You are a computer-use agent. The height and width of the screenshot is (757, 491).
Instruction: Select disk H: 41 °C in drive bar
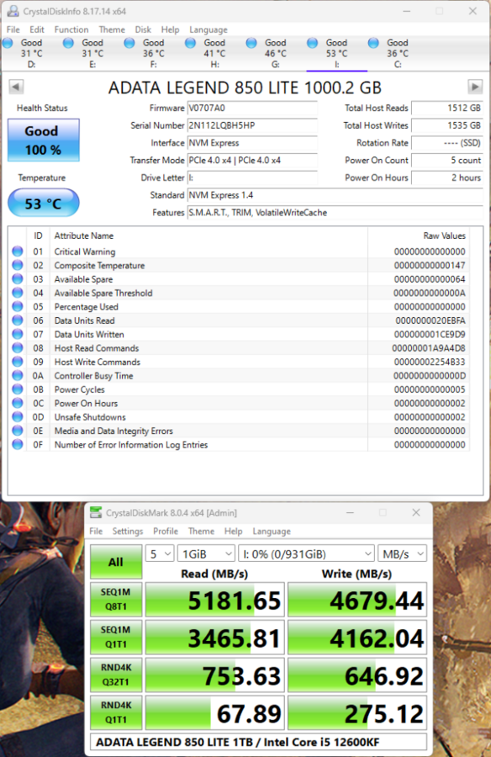214,54
